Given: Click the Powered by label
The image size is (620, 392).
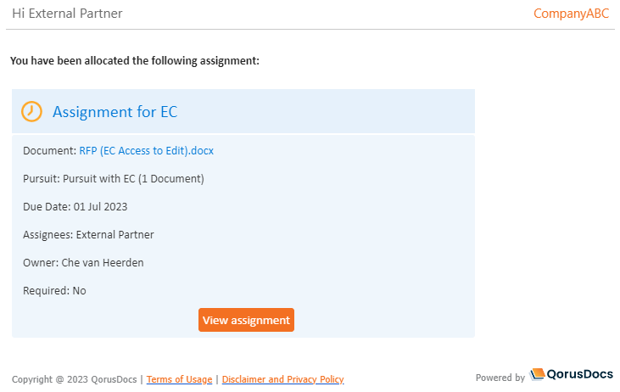Looking at the screenshot, I should tap(500, 378).
